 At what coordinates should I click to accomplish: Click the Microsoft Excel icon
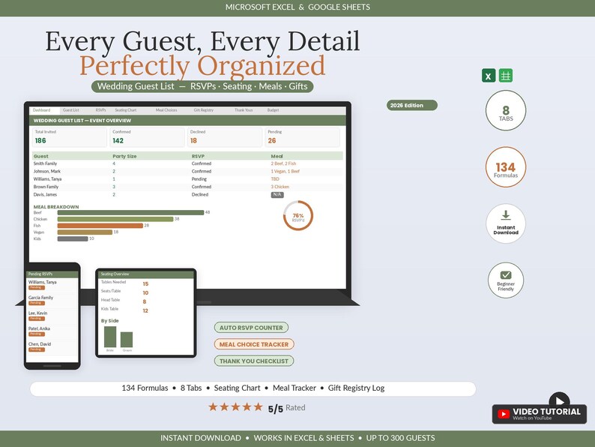(489, 76)
